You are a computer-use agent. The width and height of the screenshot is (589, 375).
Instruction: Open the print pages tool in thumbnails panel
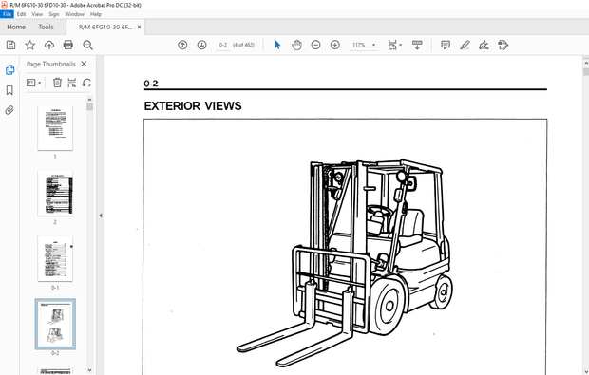(x=72, y=83)
